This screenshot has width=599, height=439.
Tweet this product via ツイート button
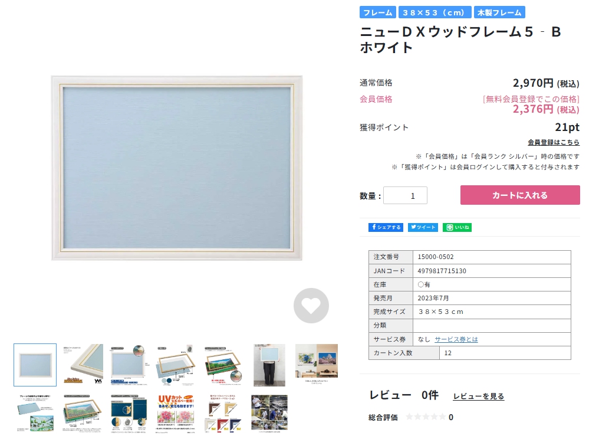tap(423, 227)
